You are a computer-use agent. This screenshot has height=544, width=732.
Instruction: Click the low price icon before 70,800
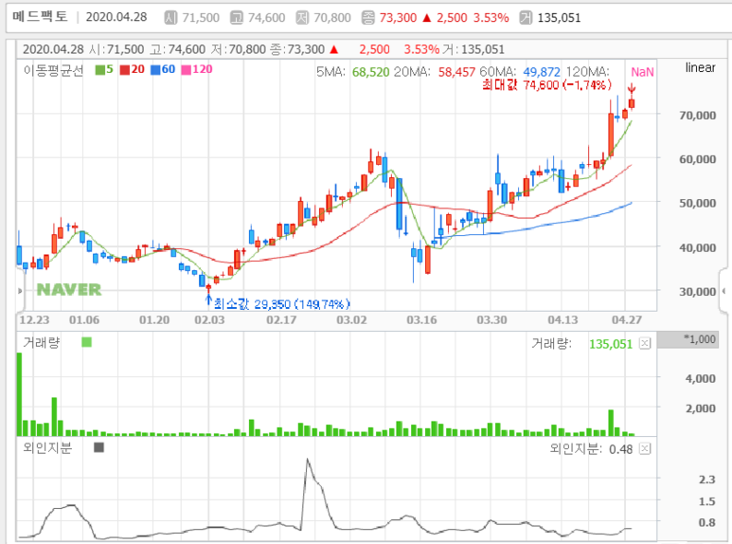[302, 18]
